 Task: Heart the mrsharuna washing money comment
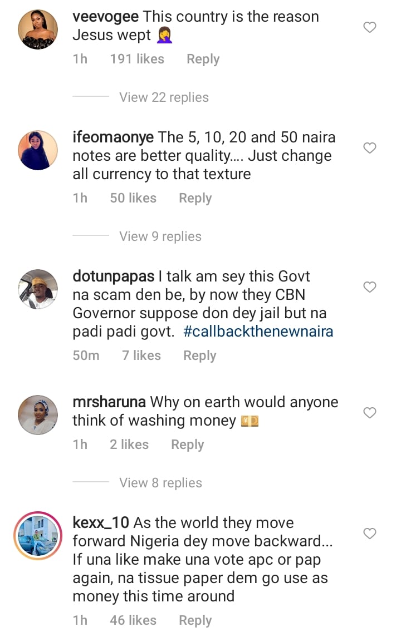coord(370,413)
